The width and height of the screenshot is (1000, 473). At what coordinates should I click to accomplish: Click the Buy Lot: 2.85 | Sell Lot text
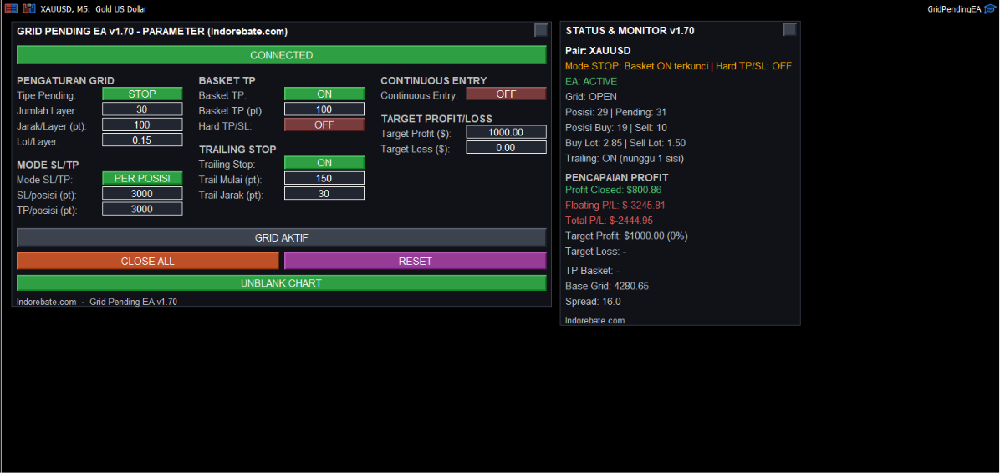pyautogui.click(x=625, y=143)
